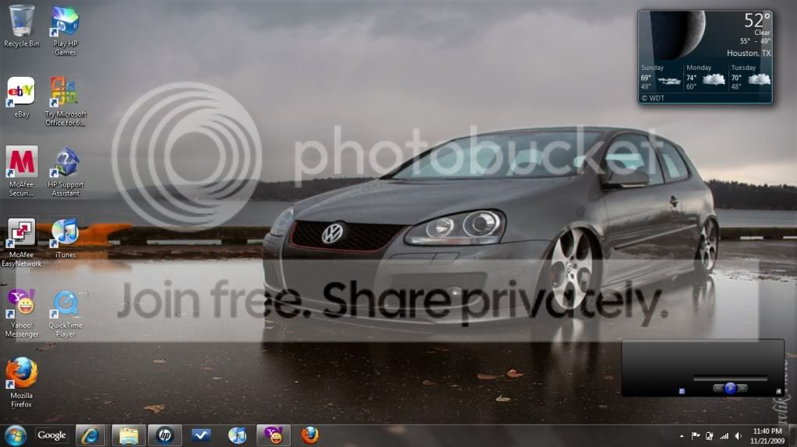797x447 pixels.
Task: Open Houston, TX location in weather gadget
Action: 748,53
